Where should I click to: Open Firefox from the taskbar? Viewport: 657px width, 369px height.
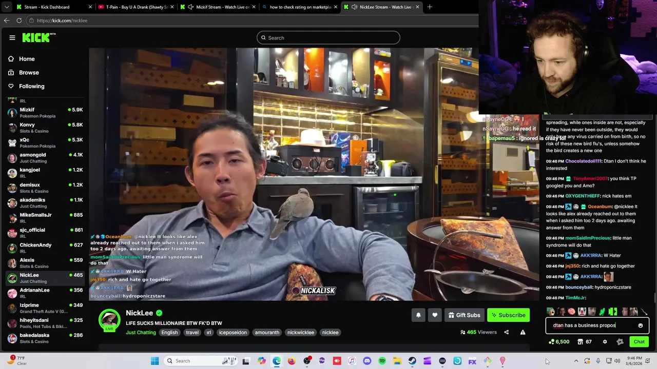coord(292,361)
